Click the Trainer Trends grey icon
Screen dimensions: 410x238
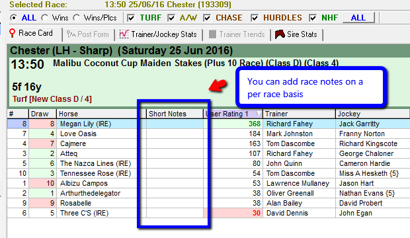(212, 34)
